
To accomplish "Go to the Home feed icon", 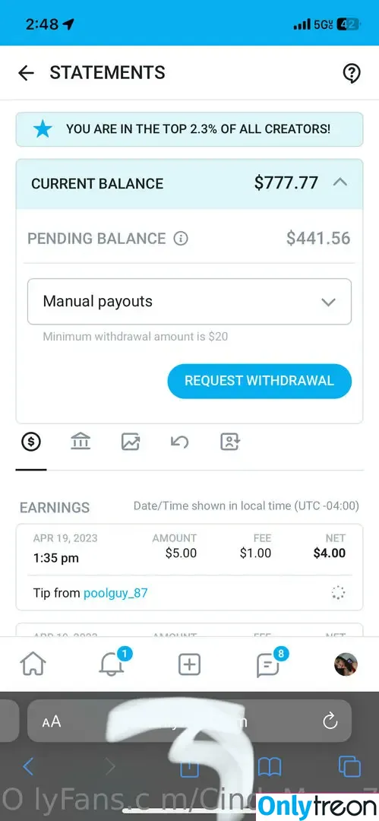I will point(33,665).
